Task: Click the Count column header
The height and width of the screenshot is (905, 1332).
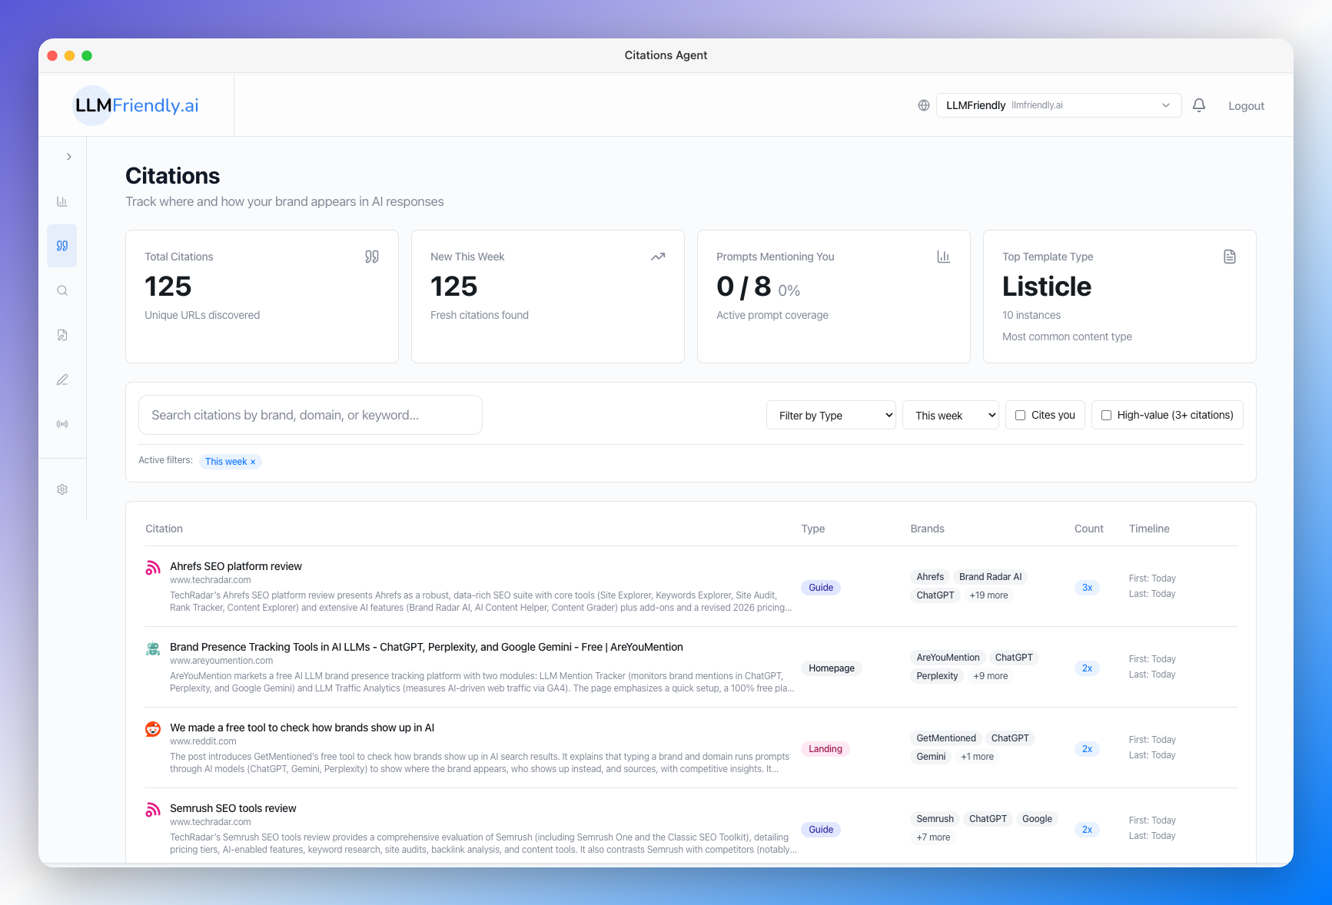Action: click(x=1089, y=529)
